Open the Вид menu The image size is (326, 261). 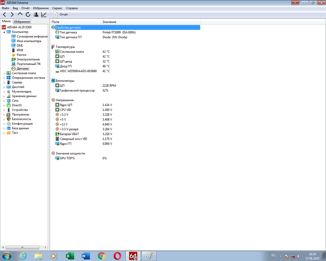pos(15,8)
